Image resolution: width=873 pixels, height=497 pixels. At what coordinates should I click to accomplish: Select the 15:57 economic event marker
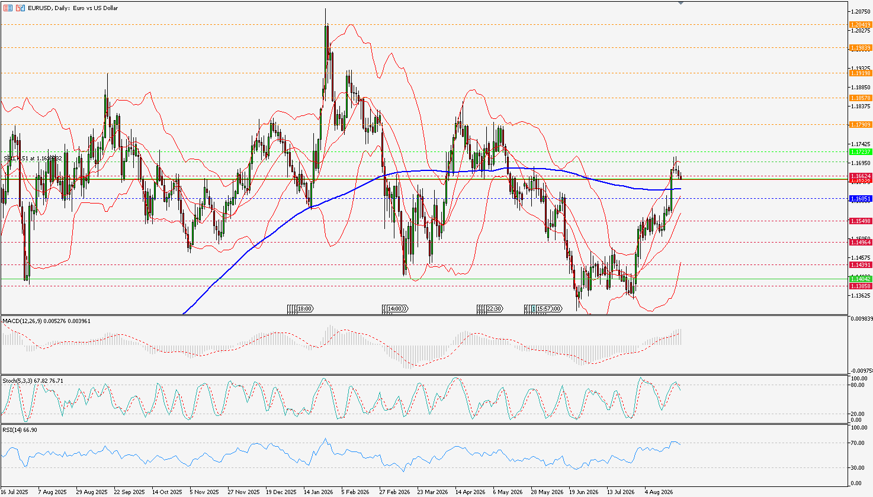543,308
